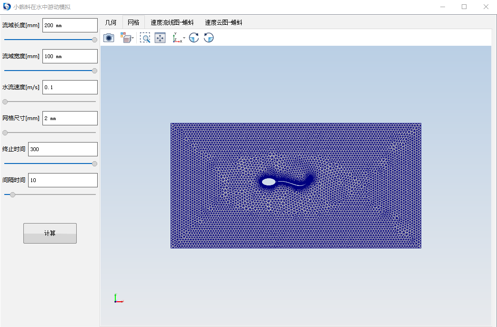The height and width of the screenshot is (327, 497).
Task: Click the 水流速度[m/s] label
Action: pyautogui.click(x=21, y=87)
